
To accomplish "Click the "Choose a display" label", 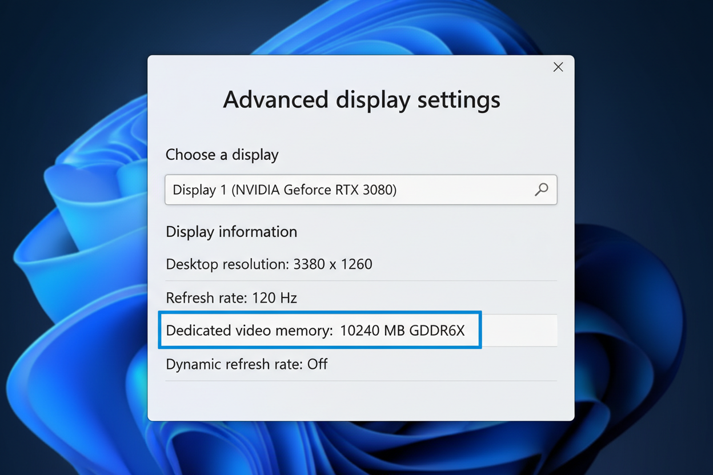I will 222,155.
